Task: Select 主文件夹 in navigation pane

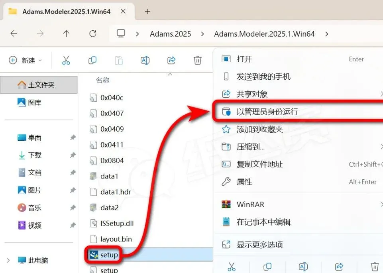Action: [x=39, y=85]
